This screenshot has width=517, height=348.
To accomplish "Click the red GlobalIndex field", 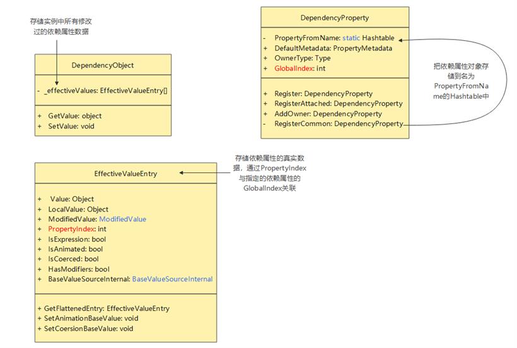I will 294,69.
